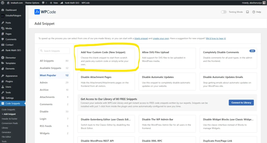
Task: Click the Dashboard gauge icon in sidebar
Action: tap(3, 10)
